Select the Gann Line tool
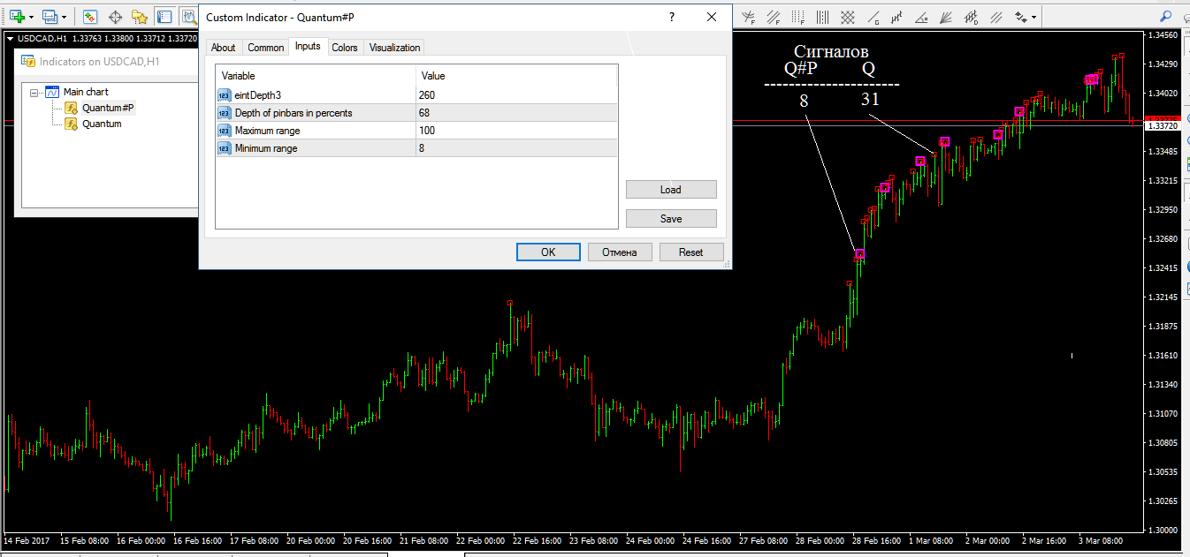The height and width of the screenshot is (557, 1190). click(873, 17)
